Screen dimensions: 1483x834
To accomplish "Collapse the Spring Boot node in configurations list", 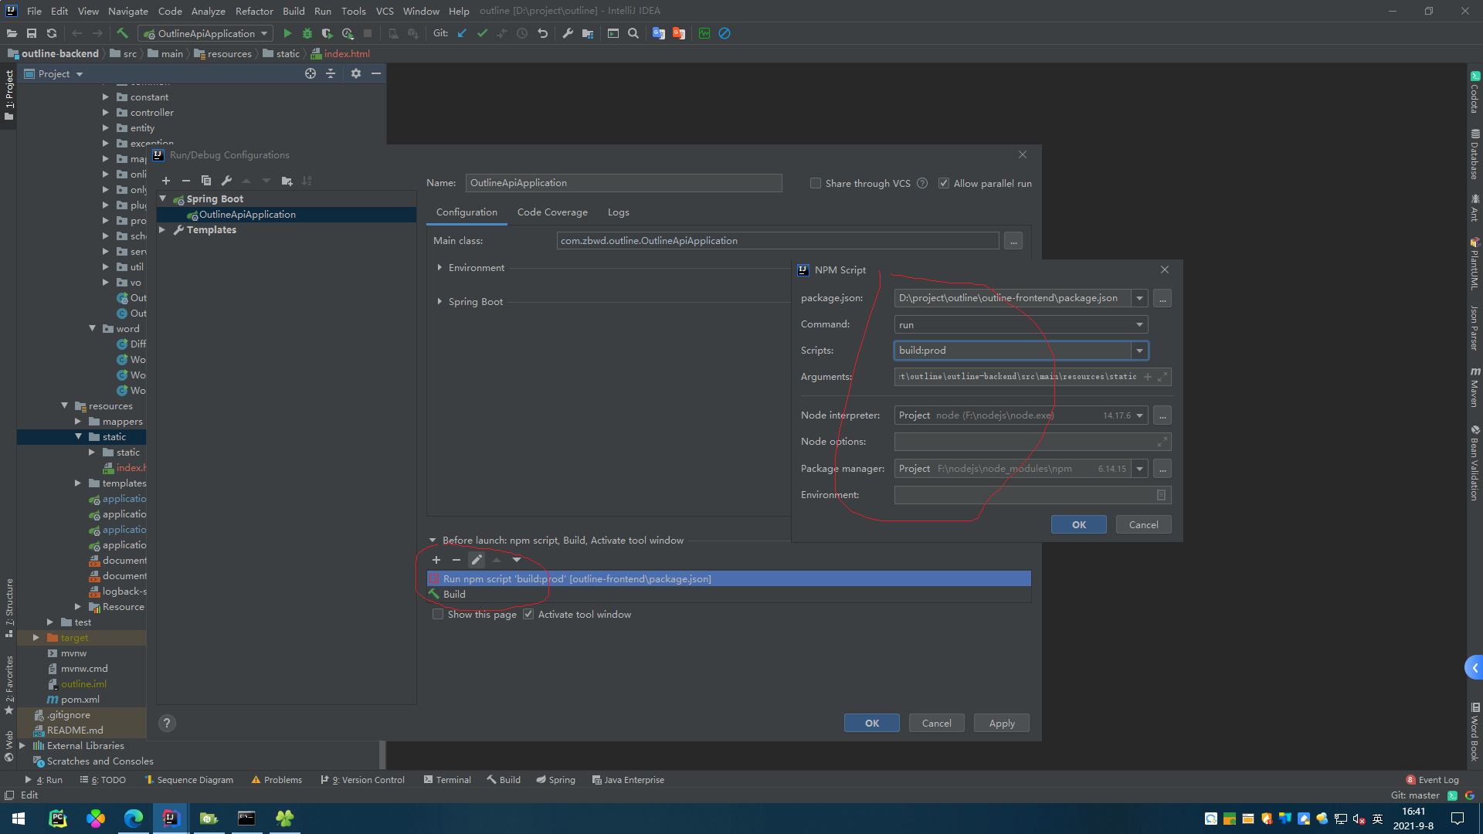I will coord(162,198).
